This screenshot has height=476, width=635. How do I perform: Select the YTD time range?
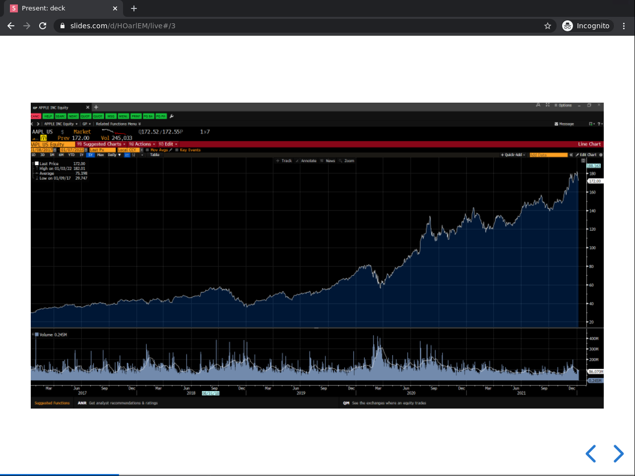[x=71, y=155]
